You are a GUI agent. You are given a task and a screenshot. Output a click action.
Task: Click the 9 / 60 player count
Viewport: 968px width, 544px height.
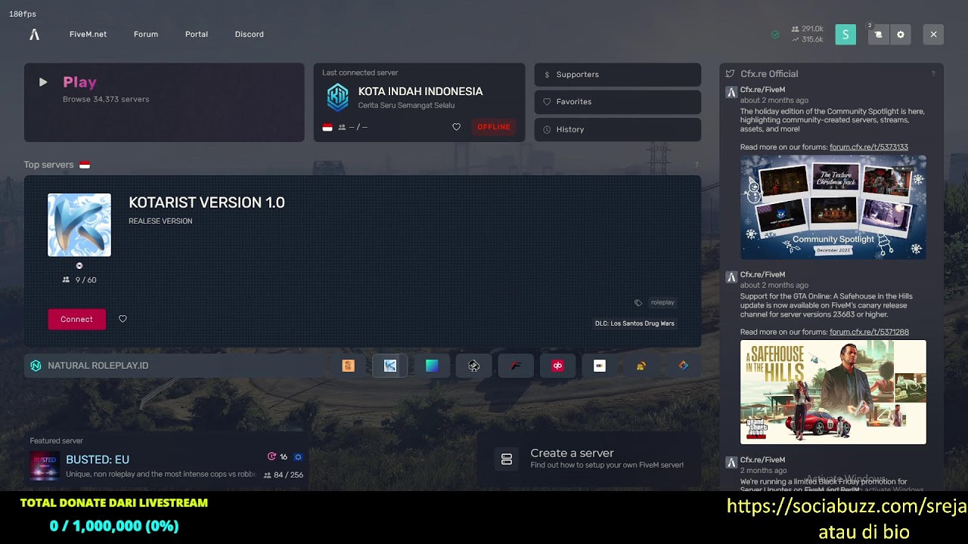[79, 280]
